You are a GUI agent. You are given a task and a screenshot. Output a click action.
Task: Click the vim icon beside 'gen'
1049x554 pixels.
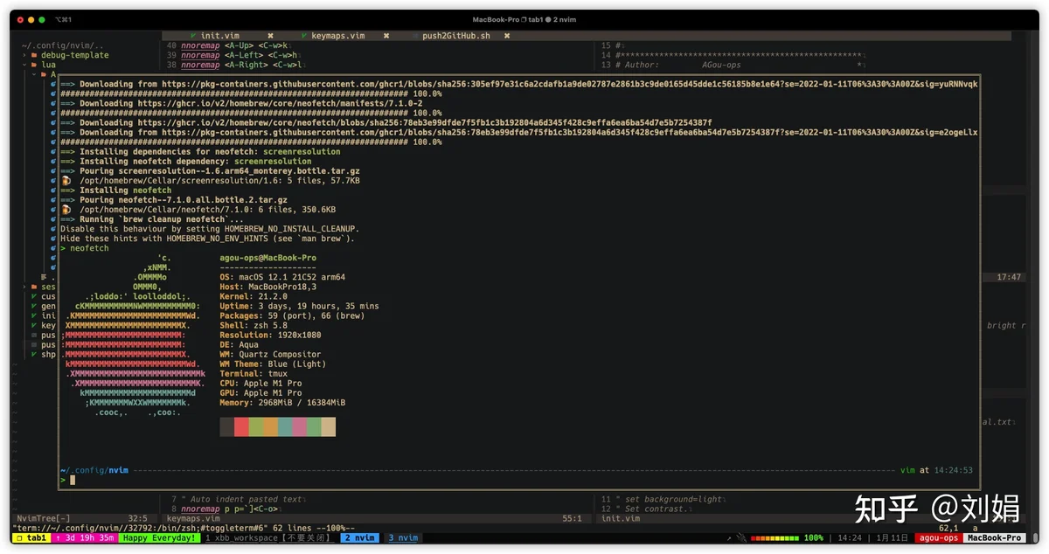34,306
